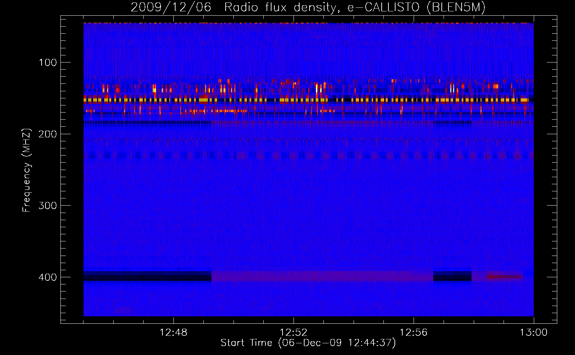
Task: Click the plot title "2009/12/06 Radio flux density, e-CALLISTO (BLEN5M)"
Action: [308, 7]
